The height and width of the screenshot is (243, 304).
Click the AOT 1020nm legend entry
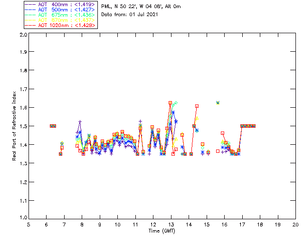[x=60, y=25]
